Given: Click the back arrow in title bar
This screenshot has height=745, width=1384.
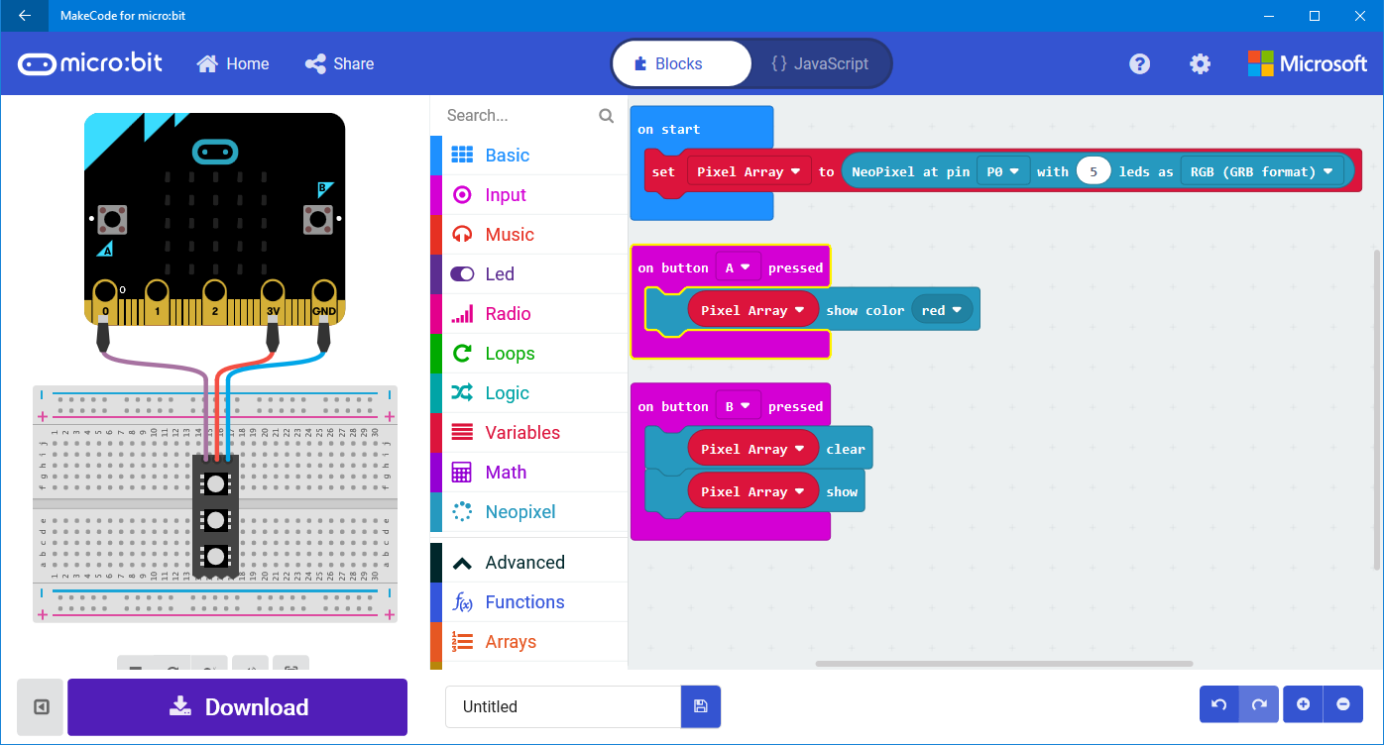Looking at the screenshot, I should (24, 16).
